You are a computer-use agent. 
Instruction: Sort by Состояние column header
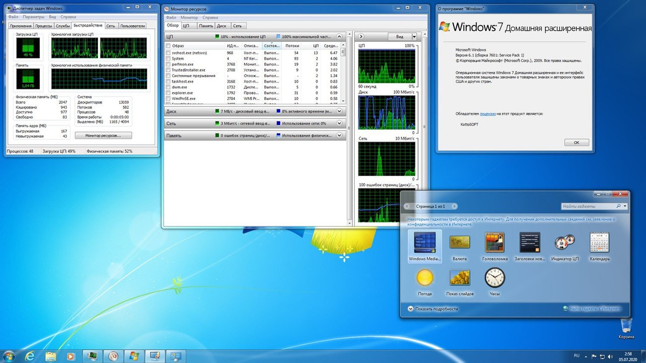tap(272, 46)
